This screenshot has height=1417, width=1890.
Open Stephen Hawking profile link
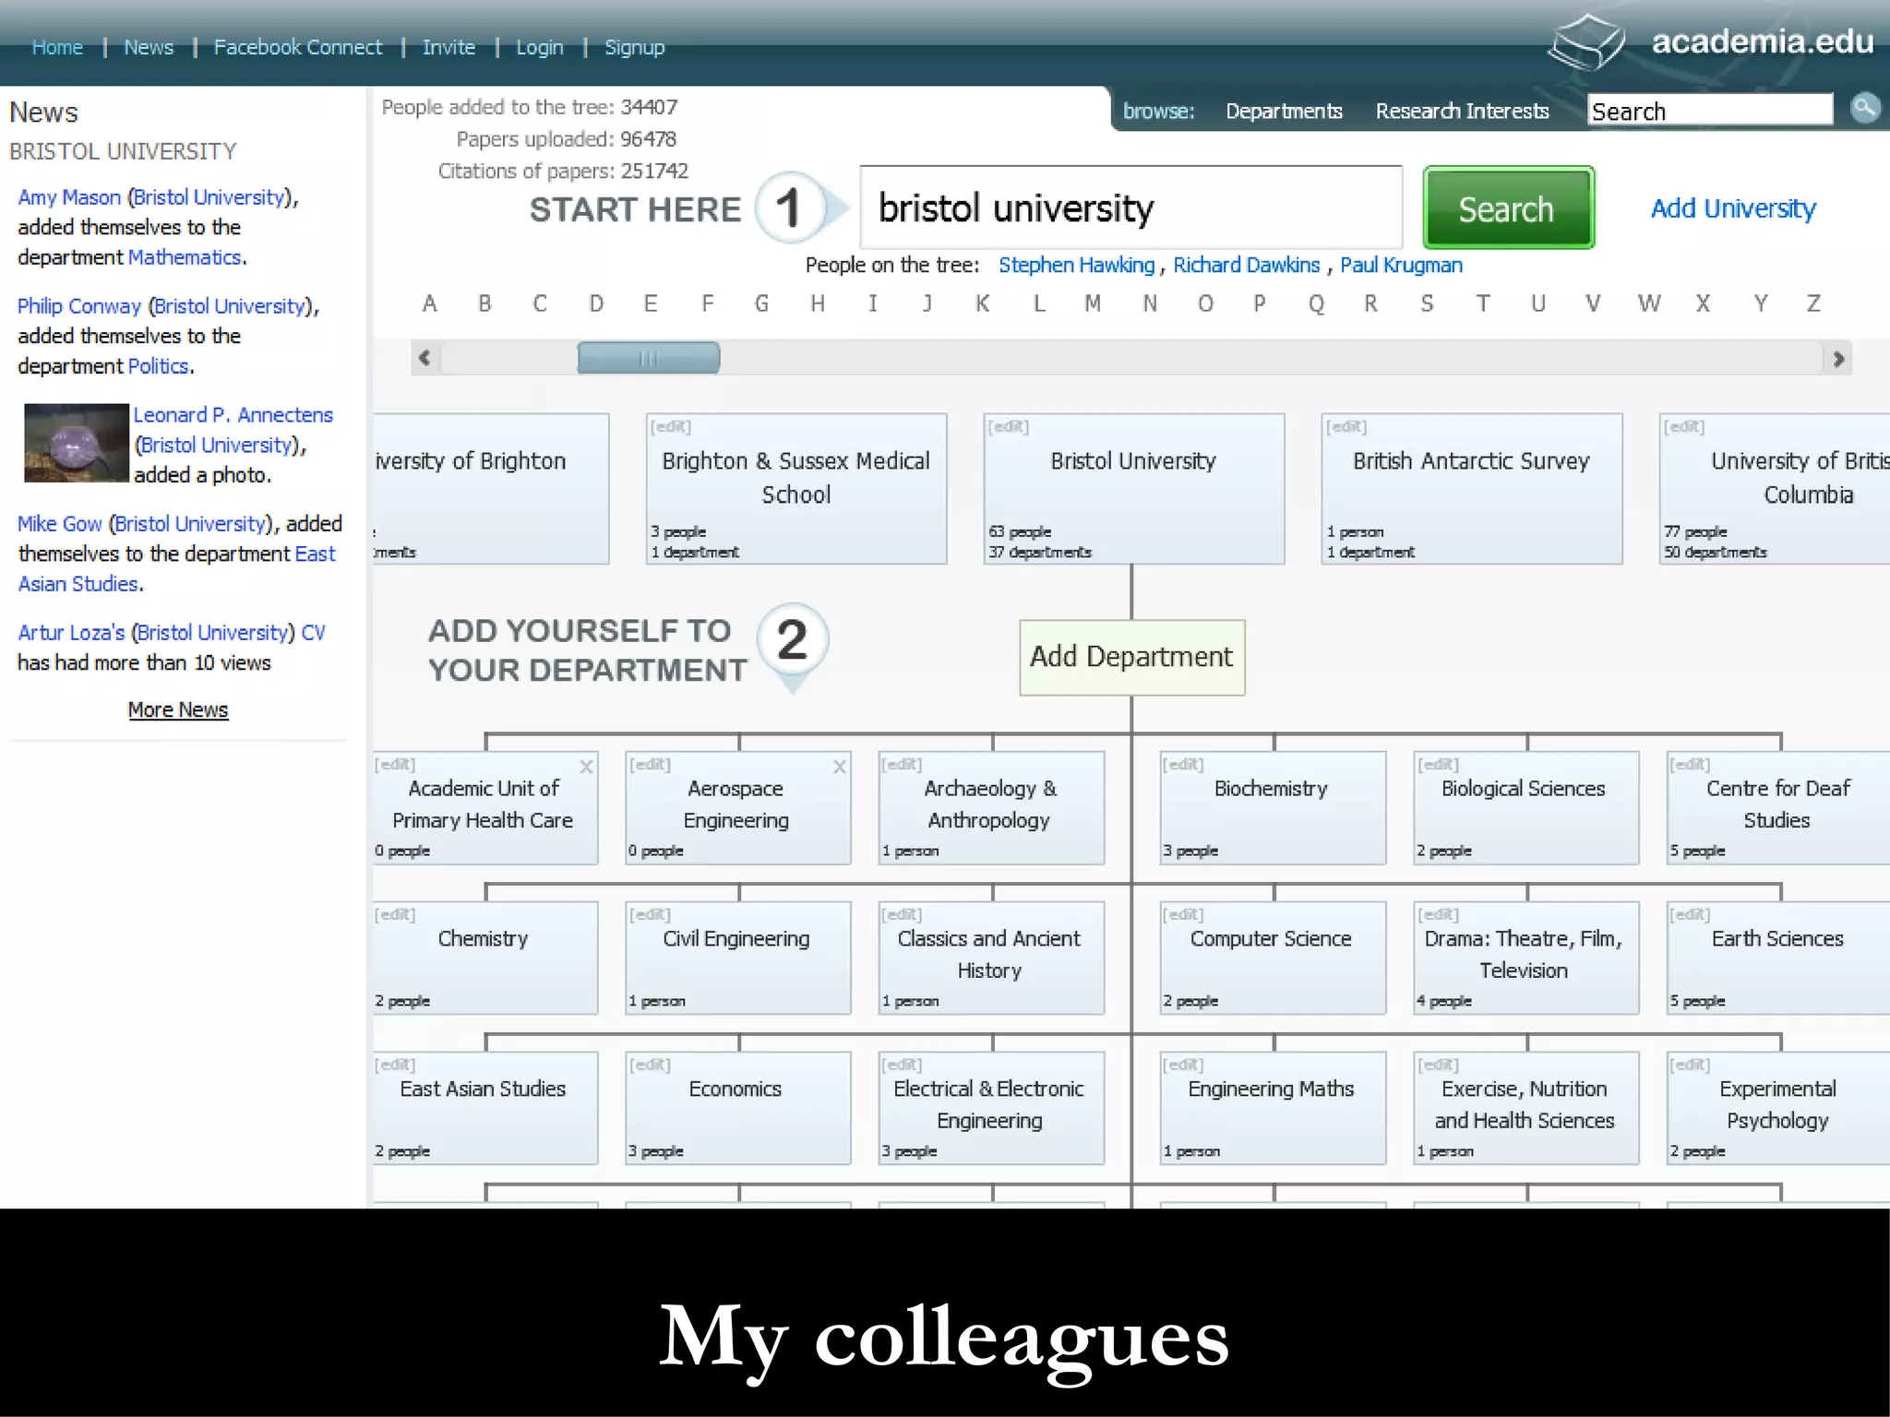[x=1076, y=265]
